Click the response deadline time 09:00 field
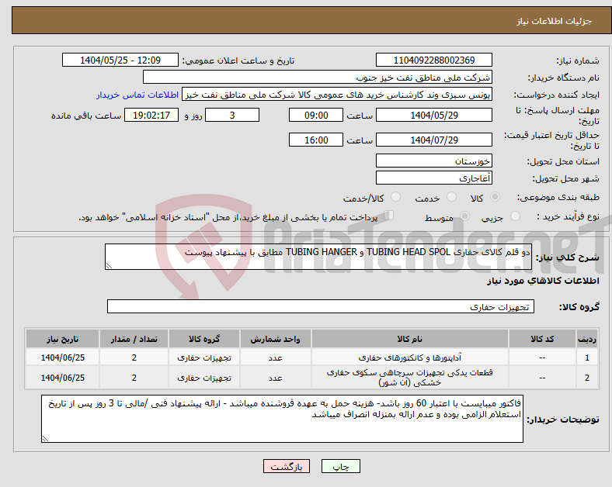The image size is (612, 487). pyautogui.click(x=316, y=115)
